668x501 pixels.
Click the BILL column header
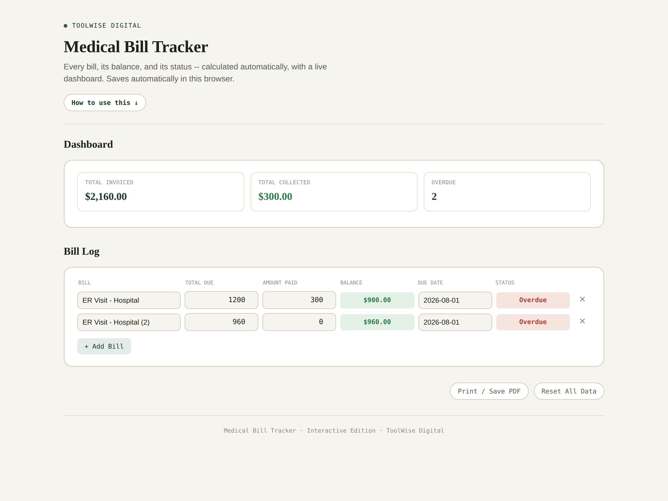coord(84,283)
